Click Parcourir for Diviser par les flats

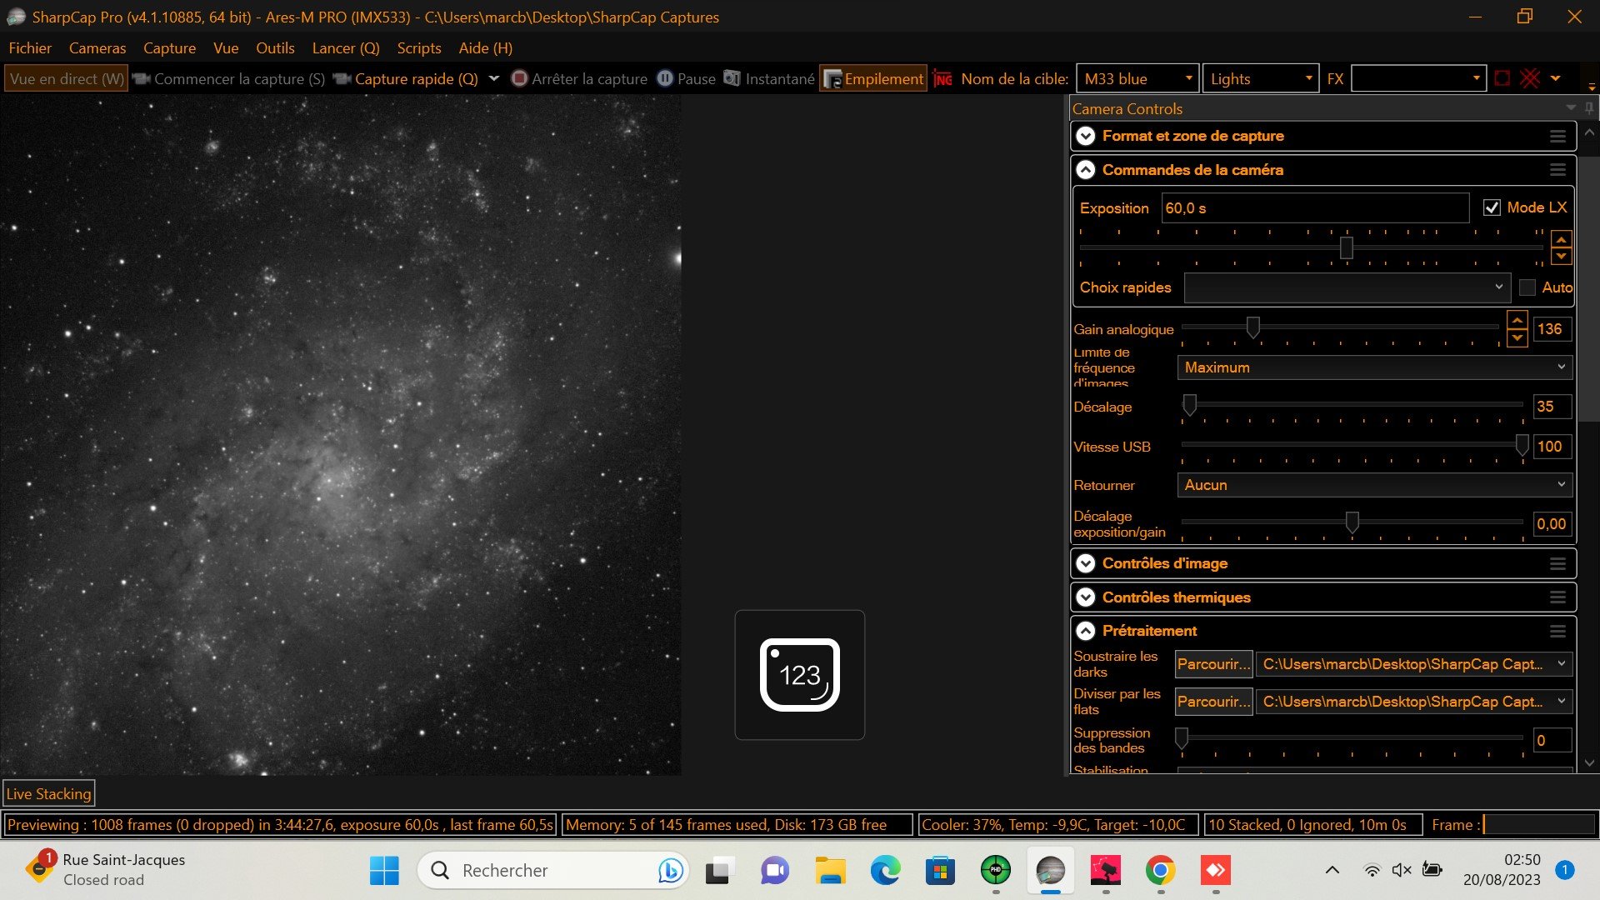pos(1213,702)
